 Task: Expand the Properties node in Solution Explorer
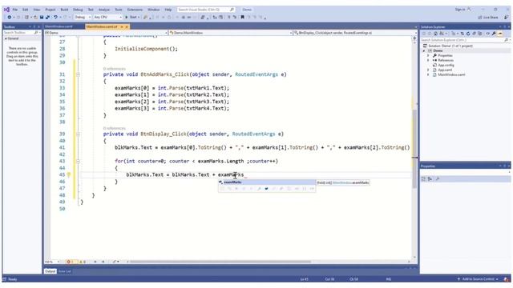click(x=428, y=55)
